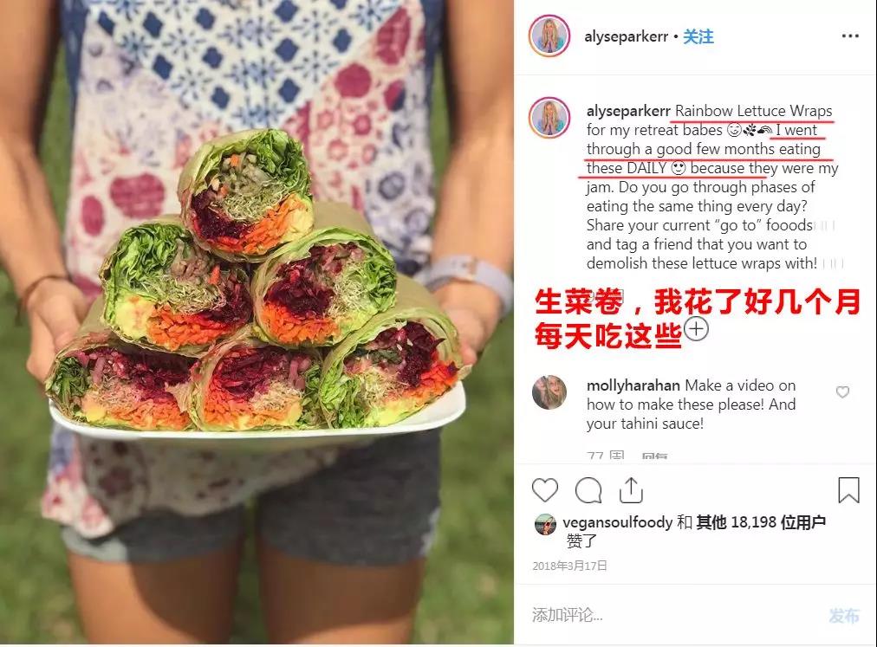The width and height of the screenshot is (877, 647).
Task: Open vegansoulfoody's small avatar
Action: click(x=545, y=525)
